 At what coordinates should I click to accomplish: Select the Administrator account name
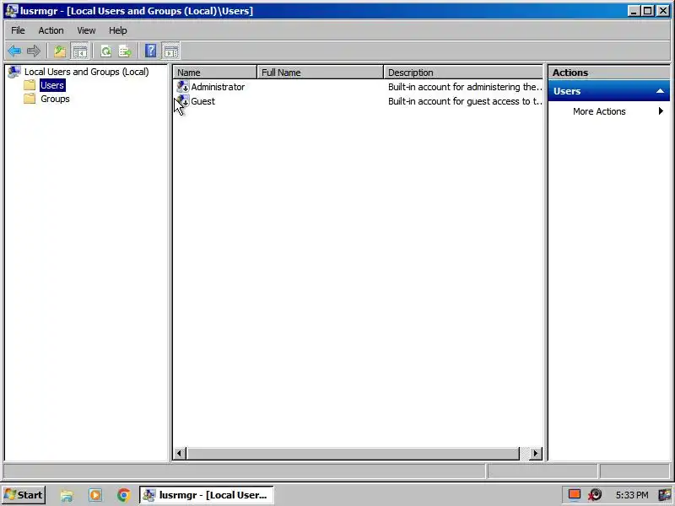pyautogui.click(x=218, y=87)
